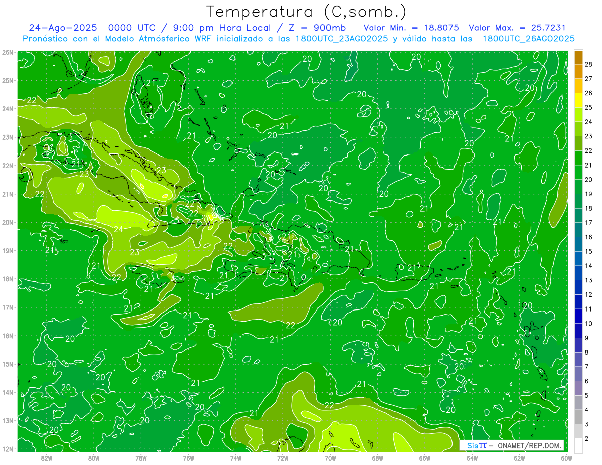602x465 pixels.
Task: Click the '24' contour label on the map
Action: point(119,229)
